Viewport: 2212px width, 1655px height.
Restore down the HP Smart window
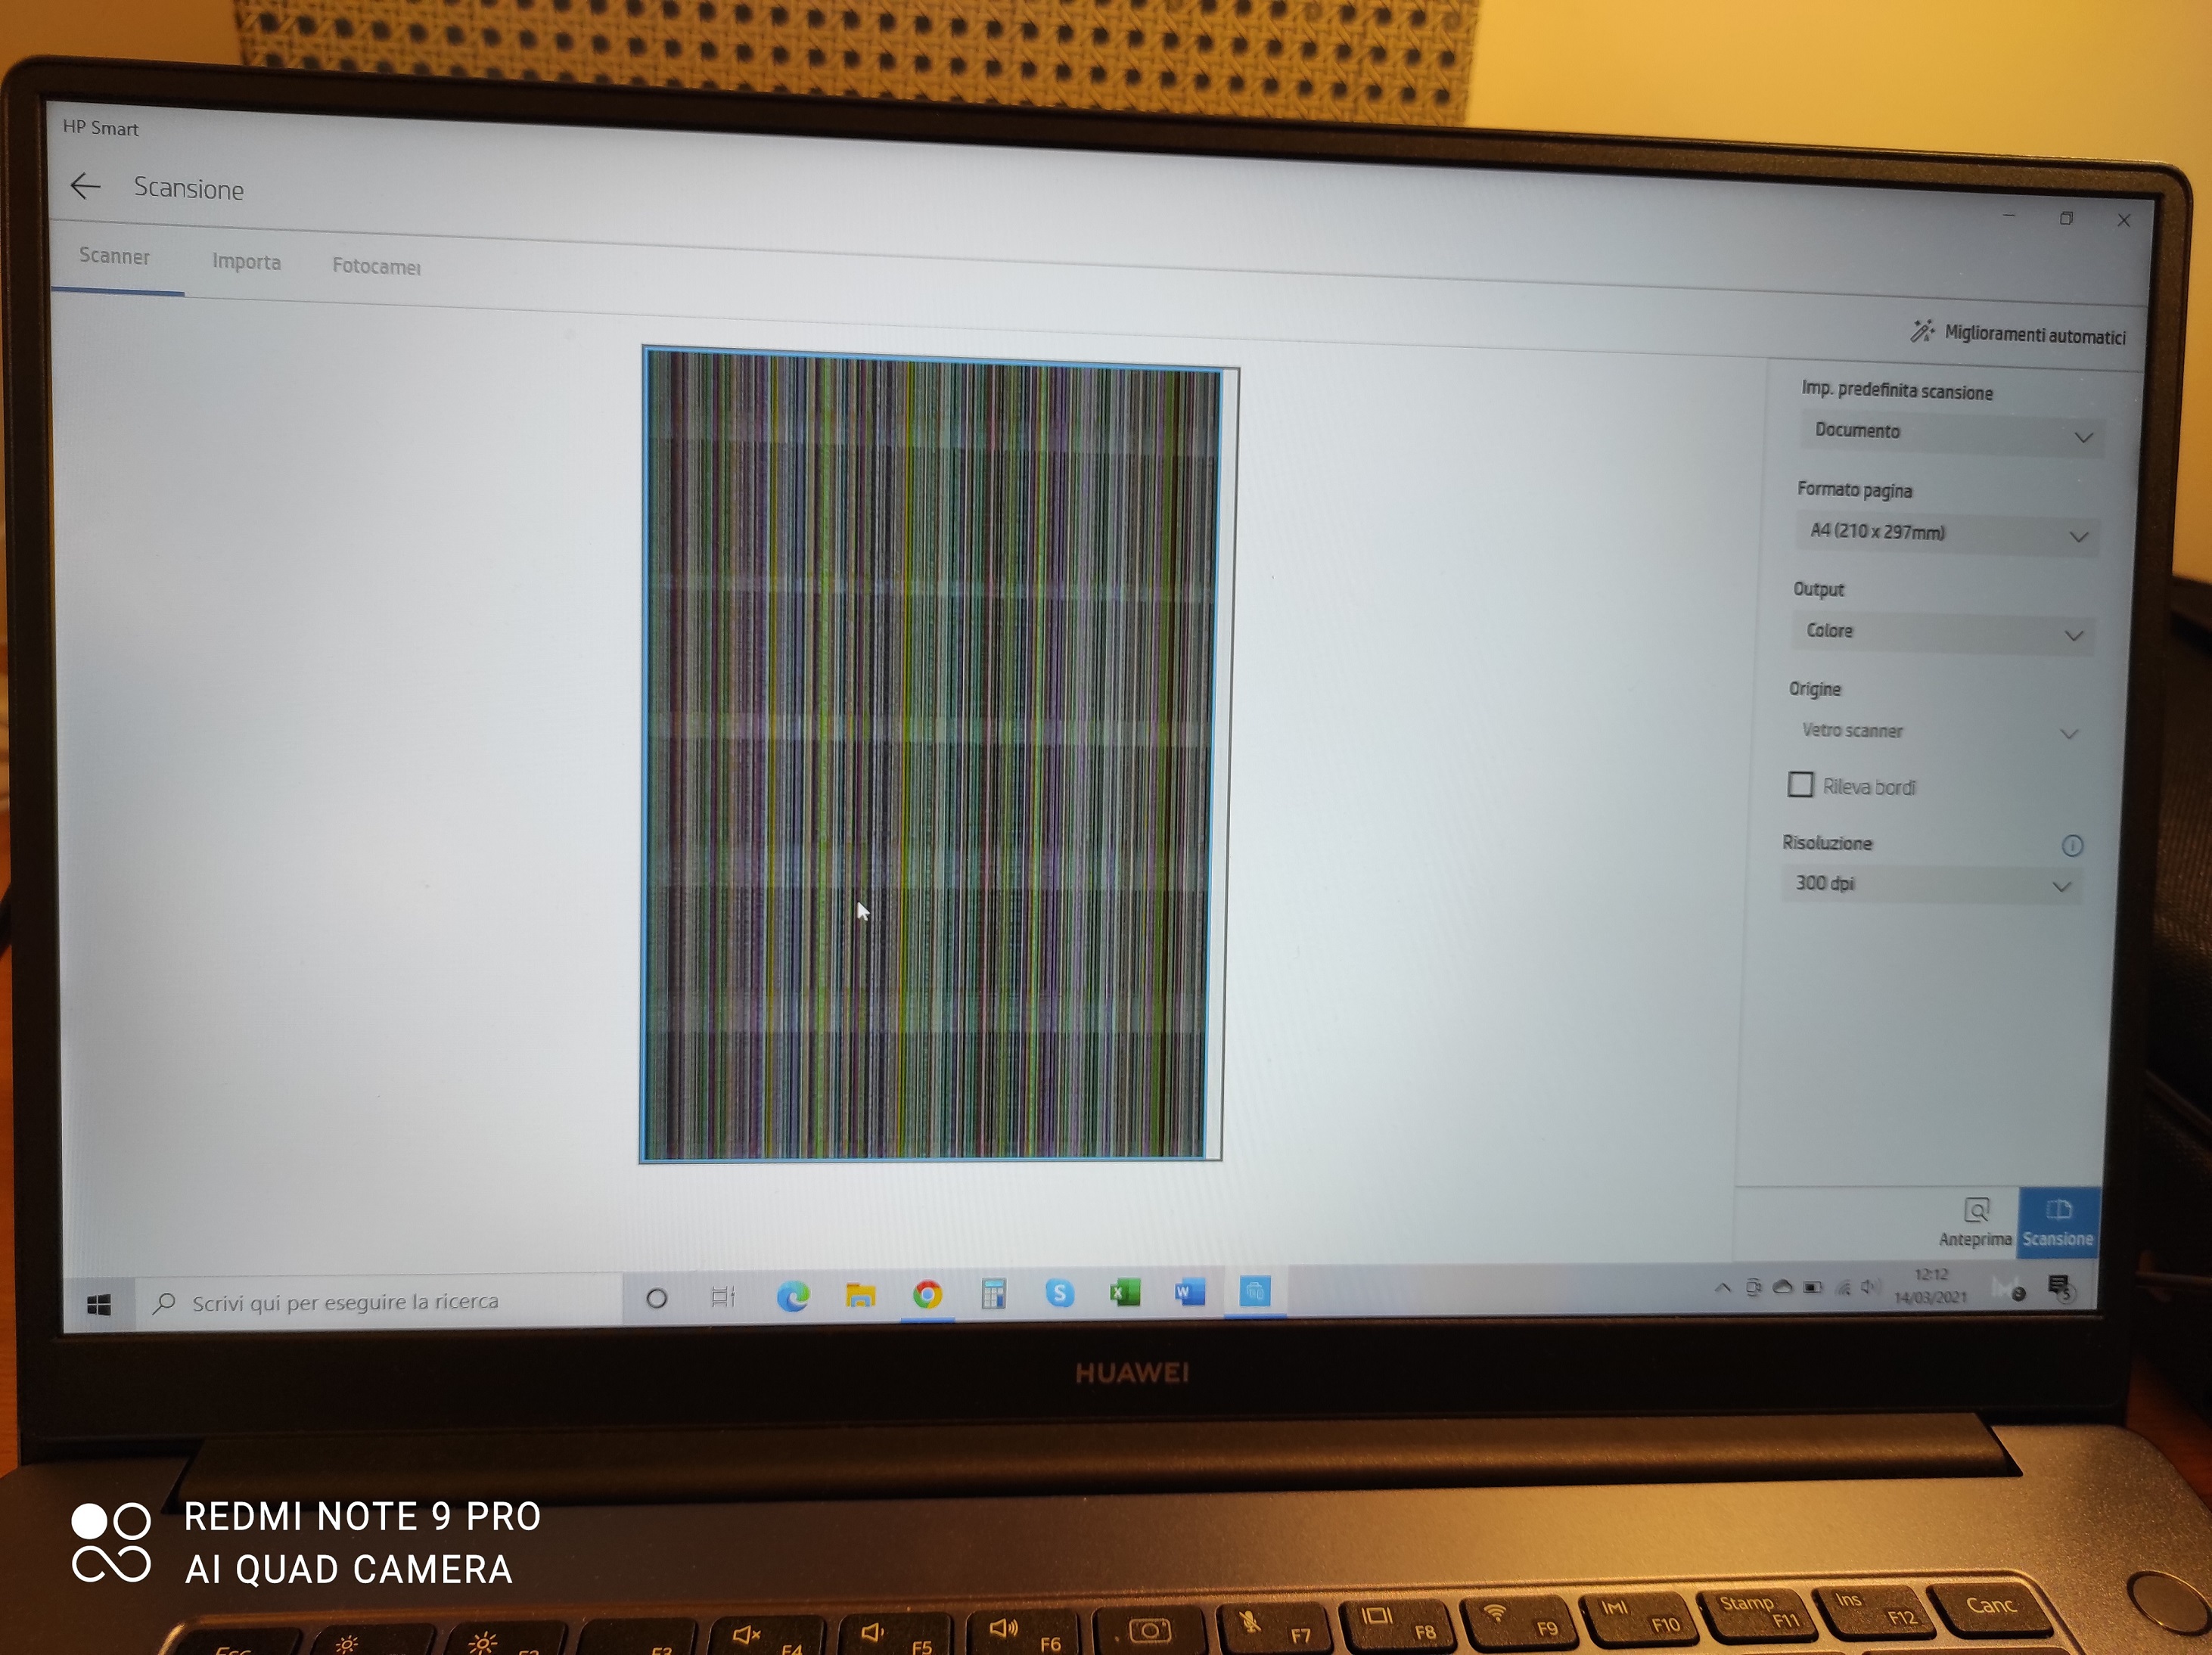pos(2065,218)
